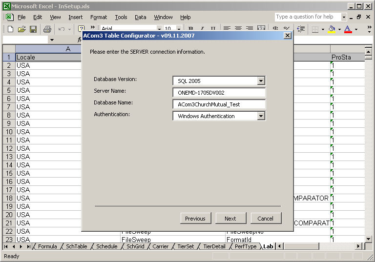Viewport: 375px width, 262px height.
Task: Open the Data menu
Action: coord(141,17)
